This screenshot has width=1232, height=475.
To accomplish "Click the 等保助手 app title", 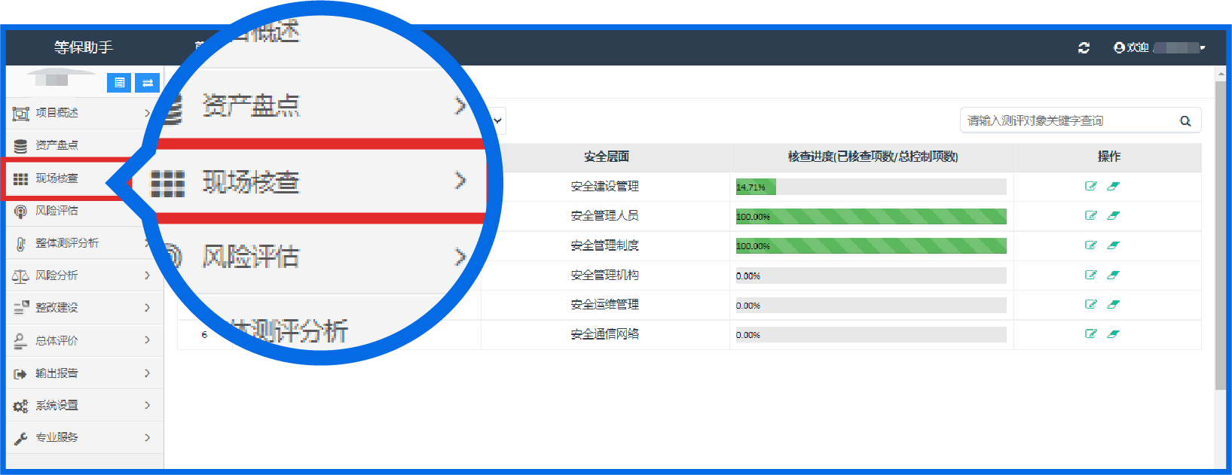I will [x=83, y=47].
